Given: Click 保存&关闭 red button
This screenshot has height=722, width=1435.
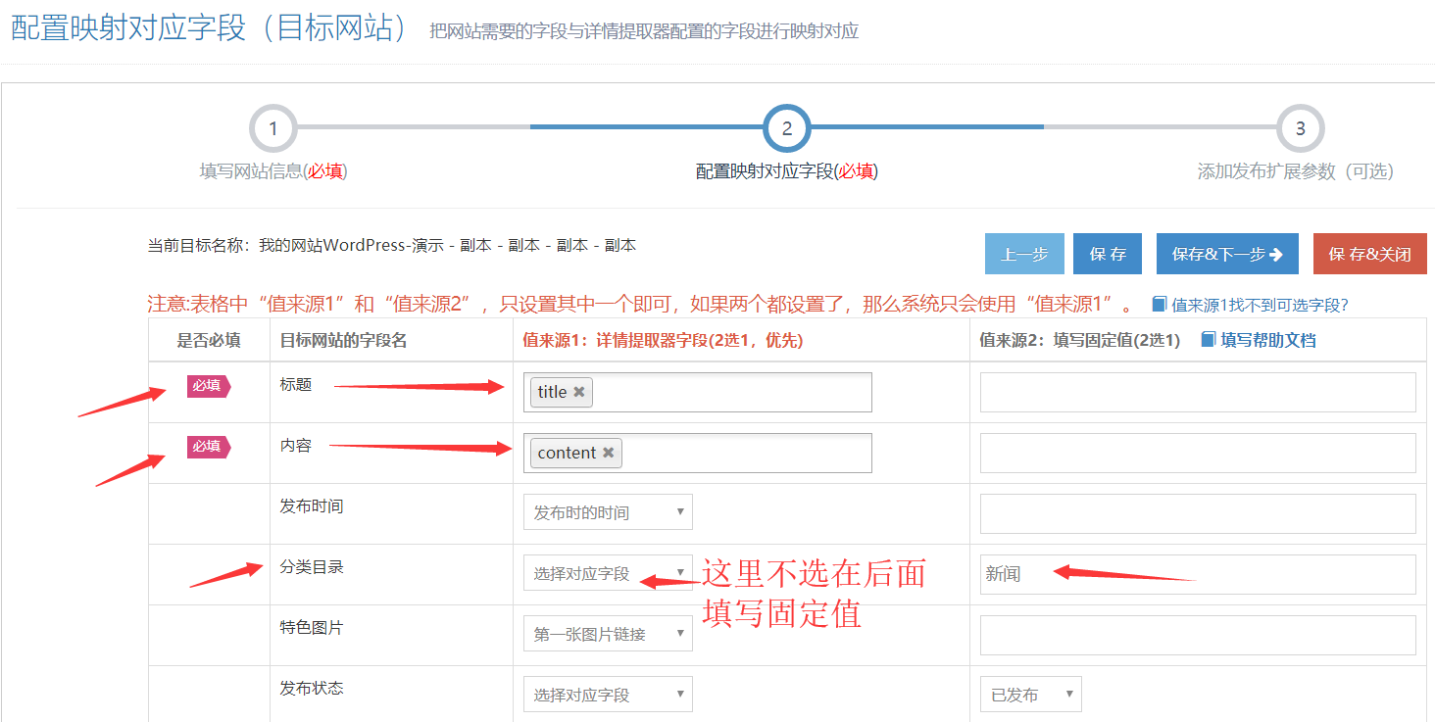Looking at the screenshot, I should 1370,254.
